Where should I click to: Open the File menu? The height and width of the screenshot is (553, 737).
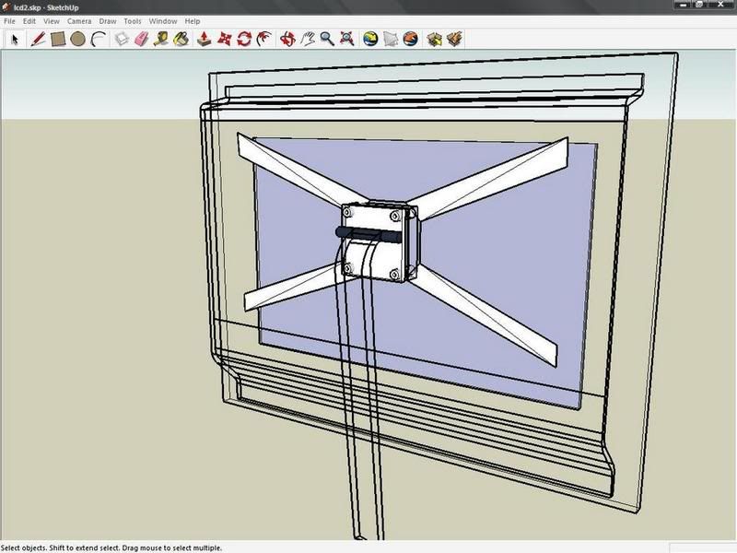(10, 20)
